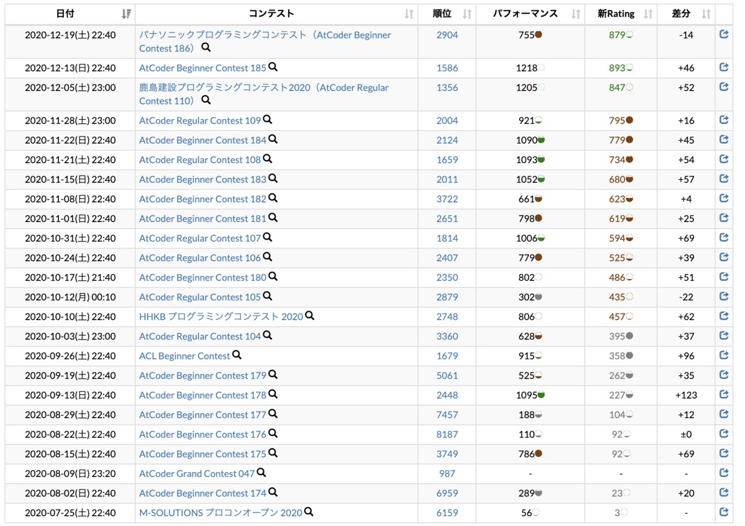
Task: Click share icon in 2020-12-19 row
Action: click(723, 35)
